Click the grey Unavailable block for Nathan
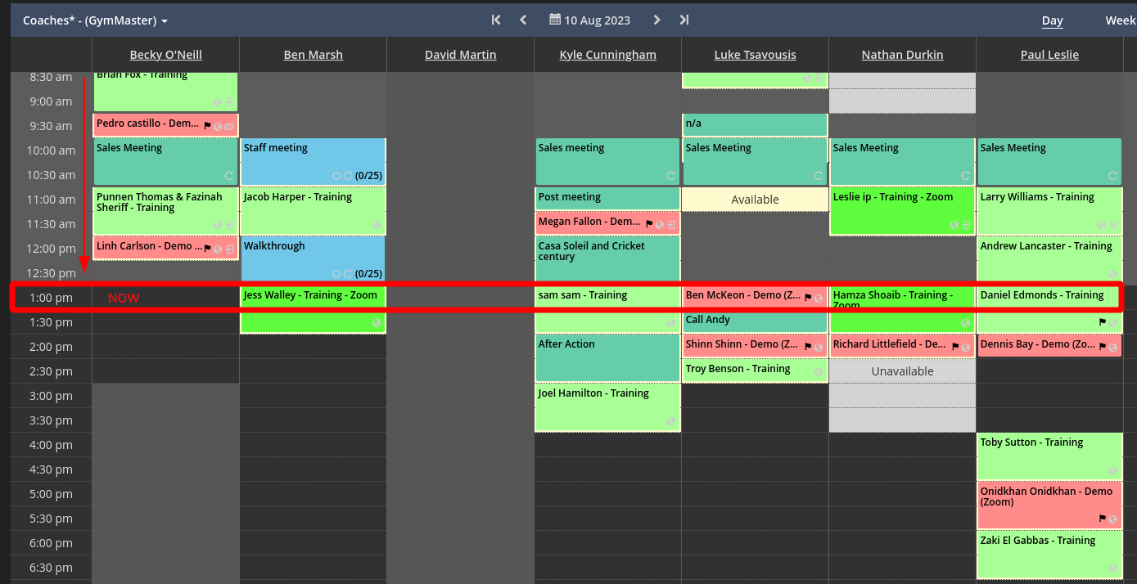1137x584 pixels. coord(902,371)
